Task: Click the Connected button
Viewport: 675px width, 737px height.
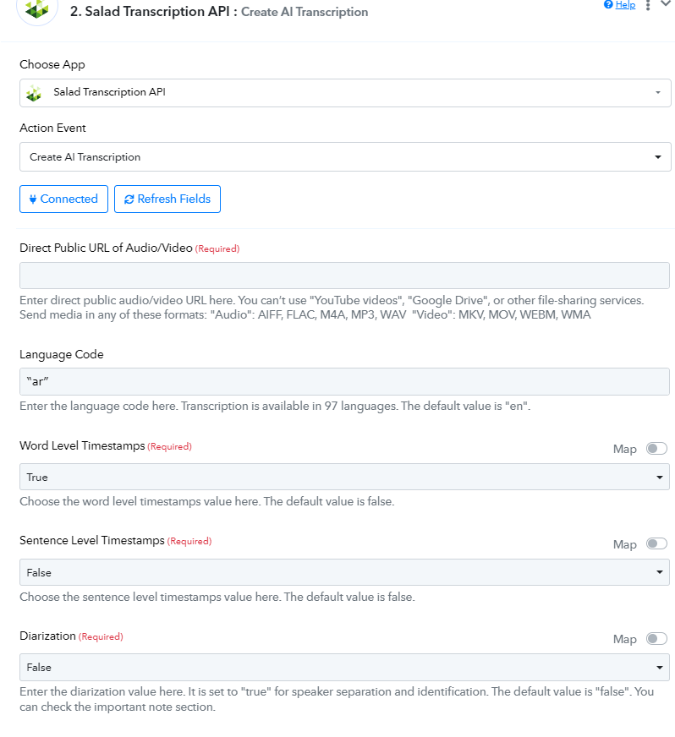Action: click(x=64, y=199)
